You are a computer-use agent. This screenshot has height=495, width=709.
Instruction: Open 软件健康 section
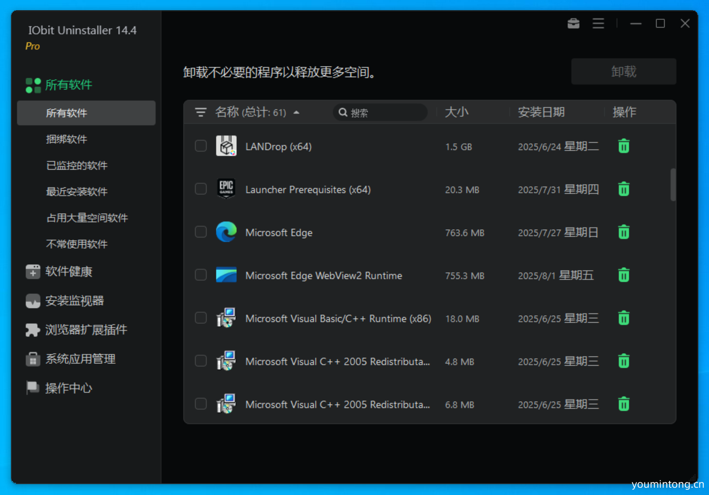(69, 272)
